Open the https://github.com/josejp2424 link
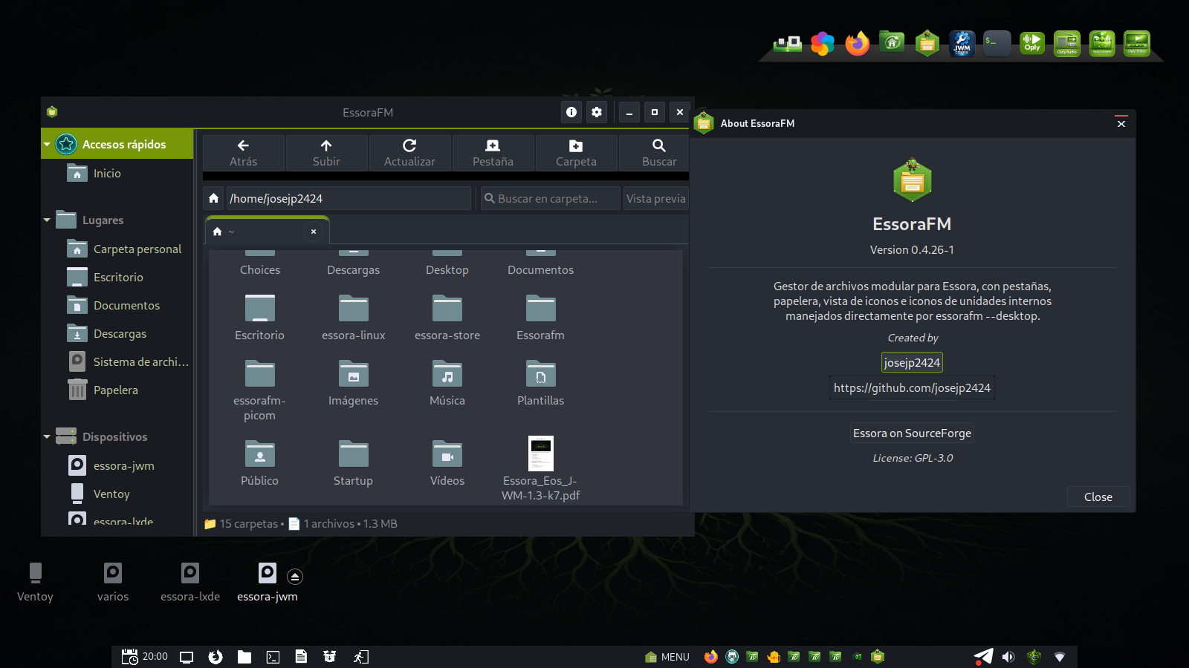Screen dimensions: 1189x668 (912, 387)
